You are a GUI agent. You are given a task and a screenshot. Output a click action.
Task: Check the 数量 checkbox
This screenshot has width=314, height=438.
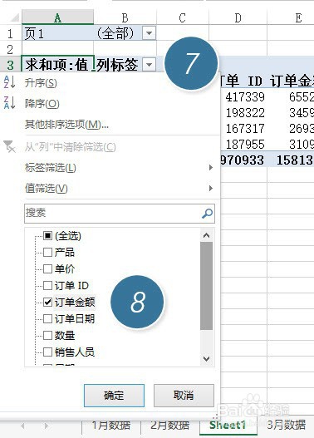[47, 335]
